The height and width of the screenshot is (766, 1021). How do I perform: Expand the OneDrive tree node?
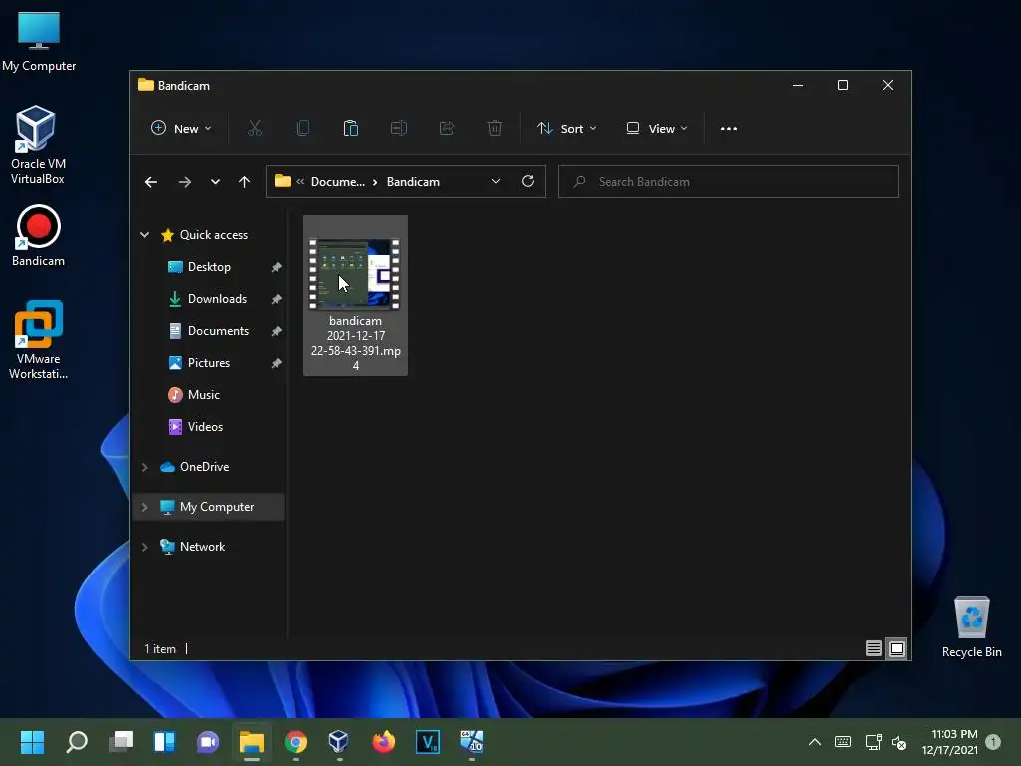(144, 467)
